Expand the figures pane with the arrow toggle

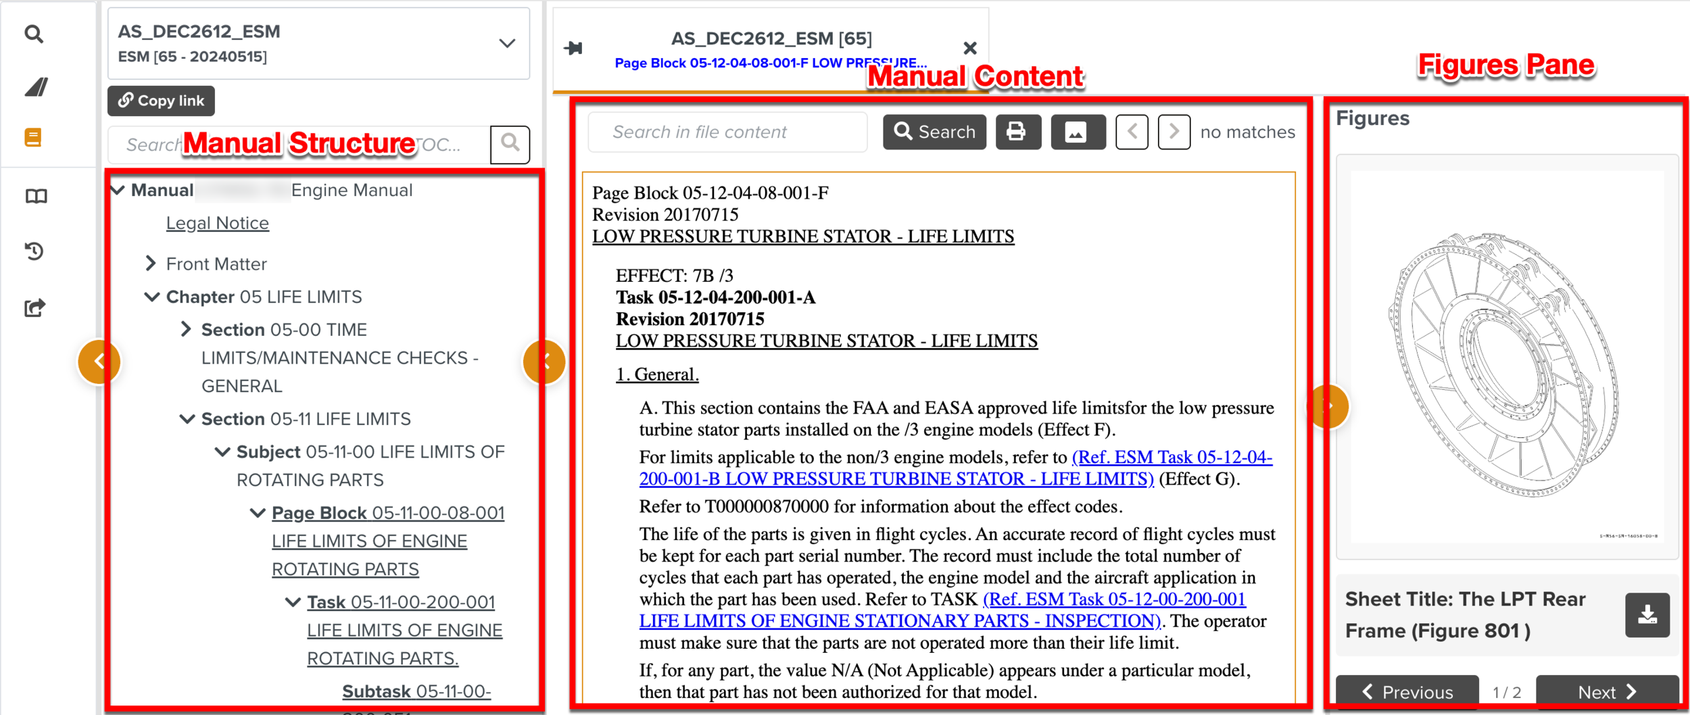tap(1329, 406)
